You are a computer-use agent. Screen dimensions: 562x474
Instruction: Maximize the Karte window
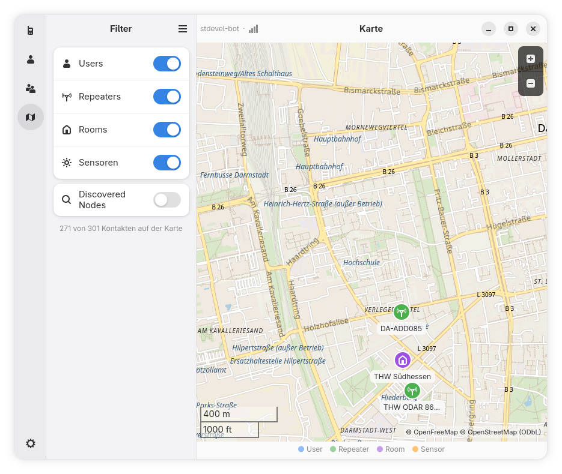point(511,29)
